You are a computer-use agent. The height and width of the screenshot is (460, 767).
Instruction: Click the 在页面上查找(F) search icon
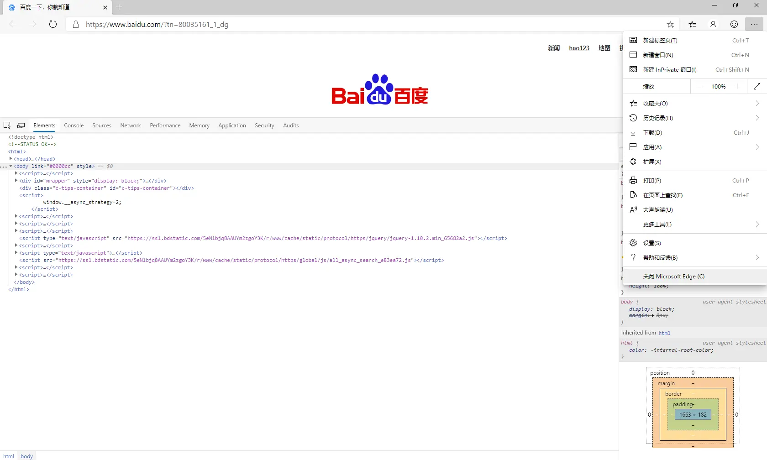[x=633, y=195]
